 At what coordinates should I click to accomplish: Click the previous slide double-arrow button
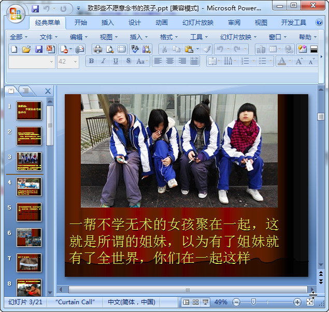(x=321, y=273)
